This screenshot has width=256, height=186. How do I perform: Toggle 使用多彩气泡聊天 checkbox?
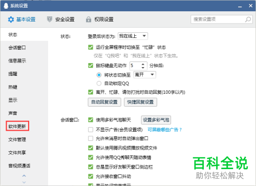click(91, 120)
